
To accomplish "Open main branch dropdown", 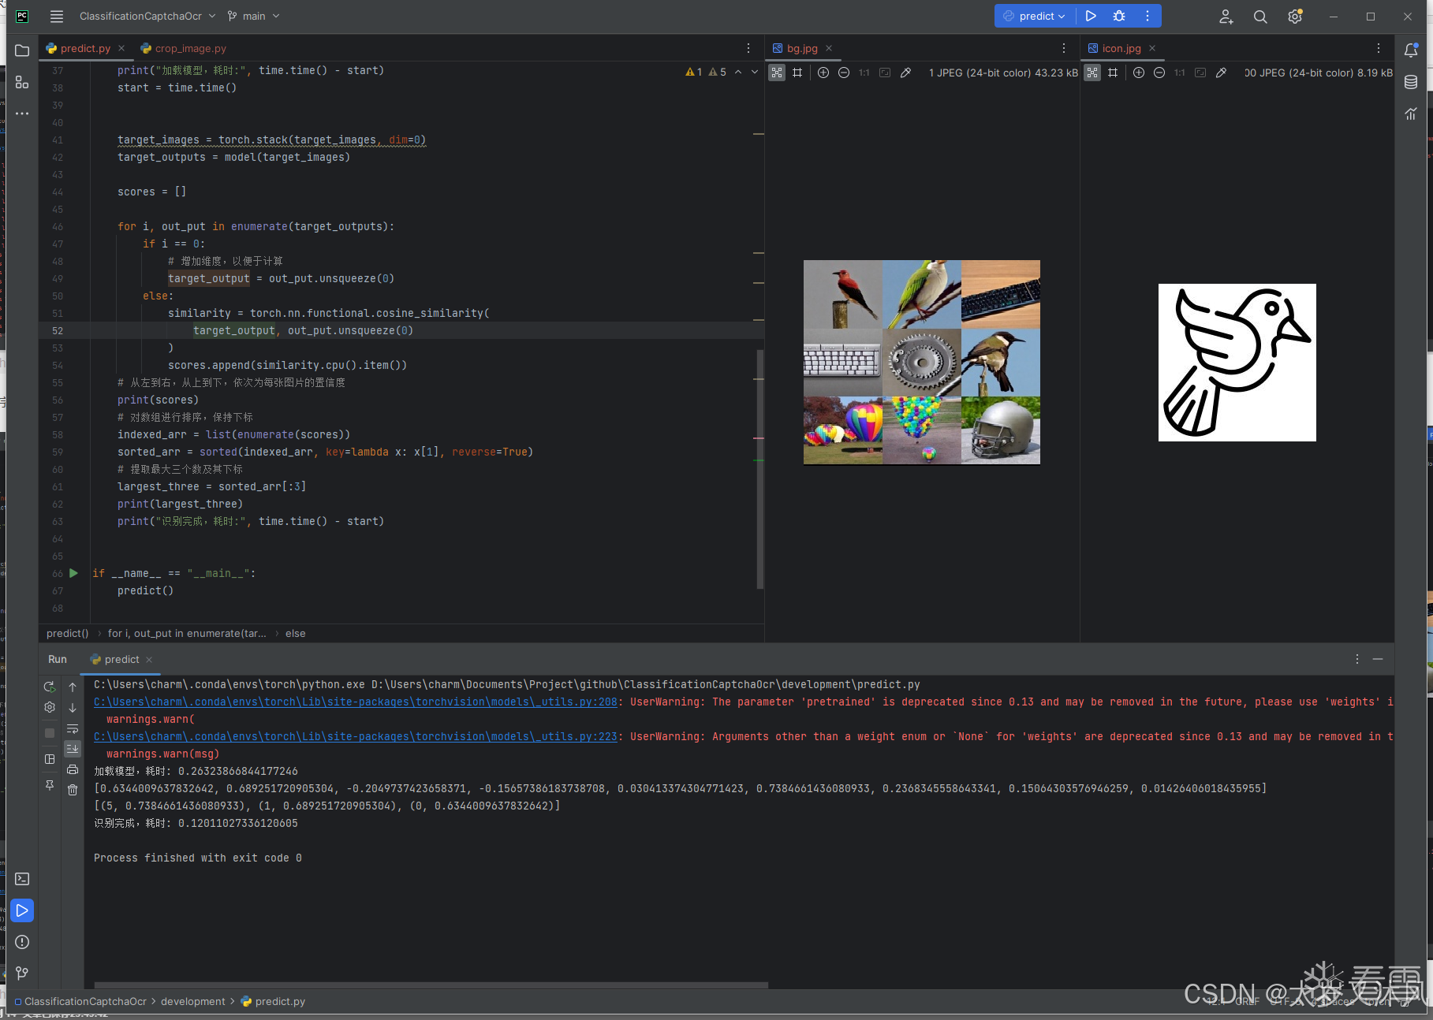I will 254,16.
